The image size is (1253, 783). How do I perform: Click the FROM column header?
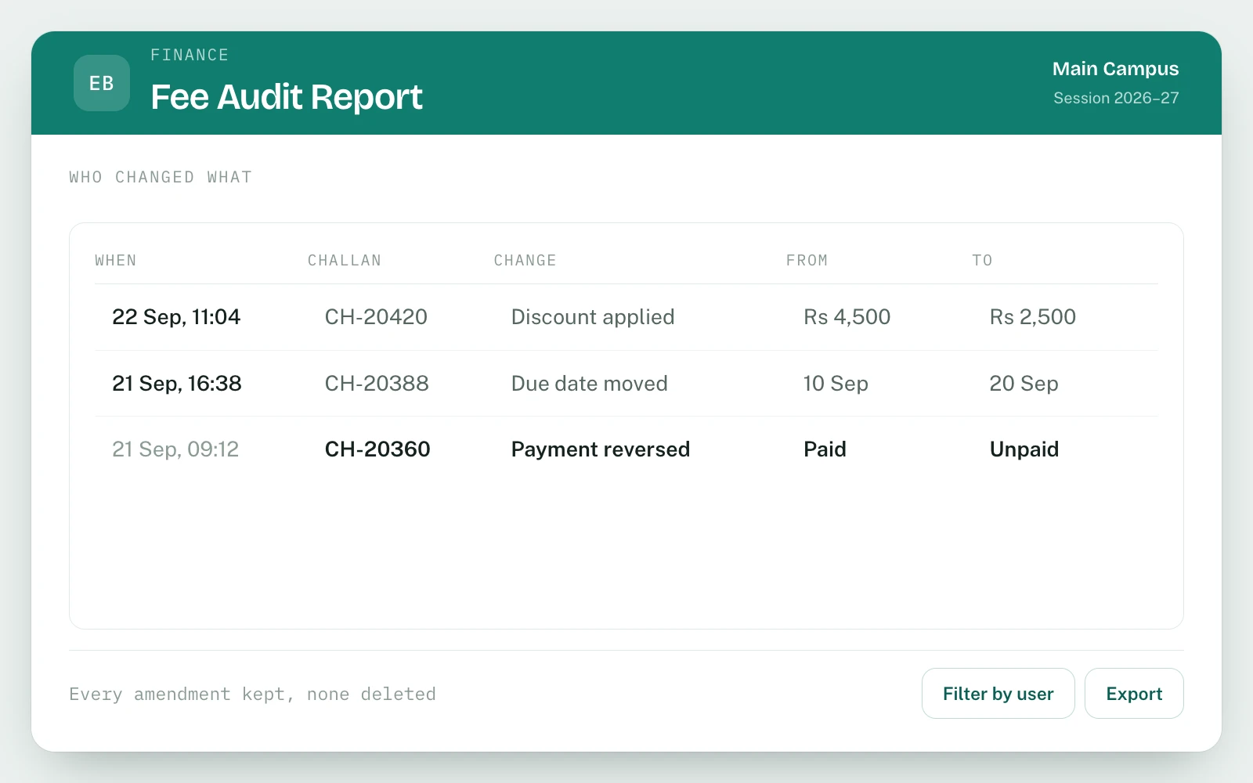pyautogui.click(x=807, y=260)
